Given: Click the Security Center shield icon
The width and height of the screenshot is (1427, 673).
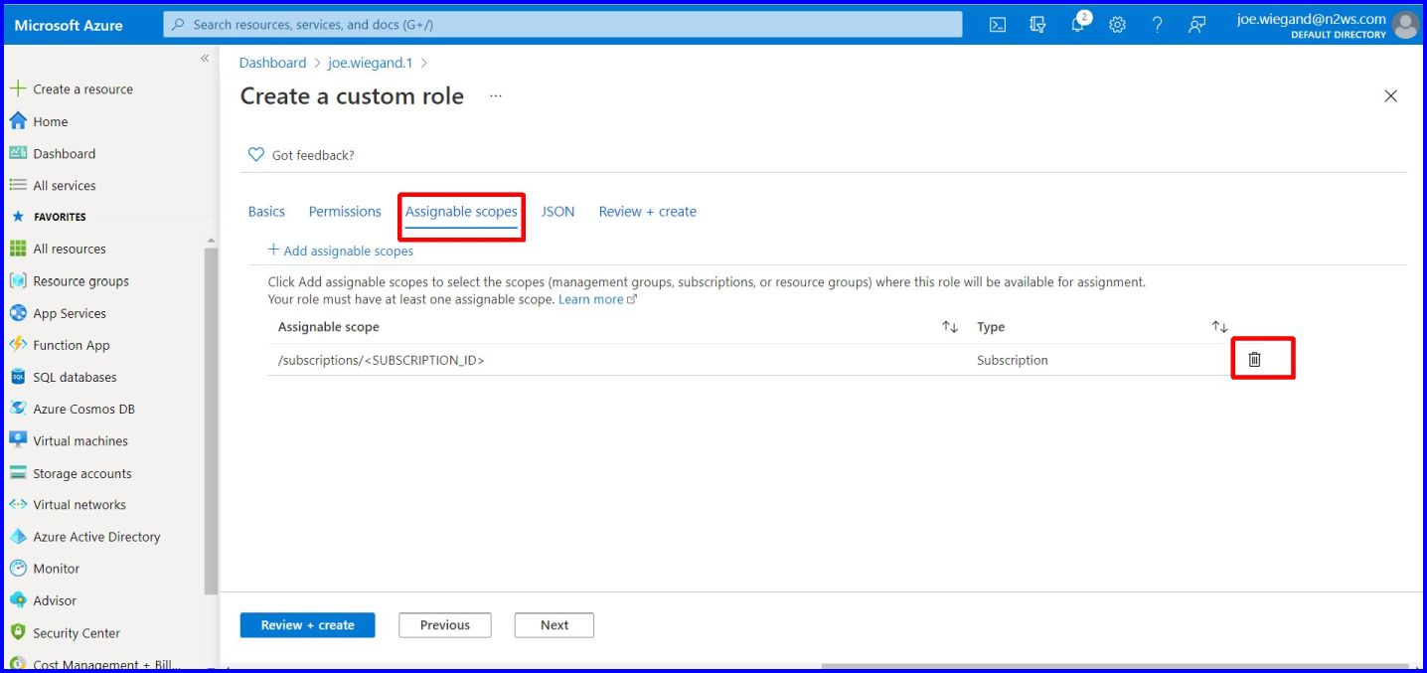Looking at the screenshot, I should coord(18,632).
